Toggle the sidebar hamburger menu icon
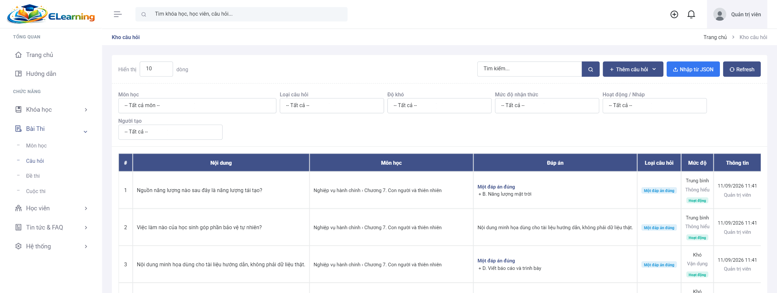Image resolution: width=777 pixels, height=293 pixels. (118, 14)
